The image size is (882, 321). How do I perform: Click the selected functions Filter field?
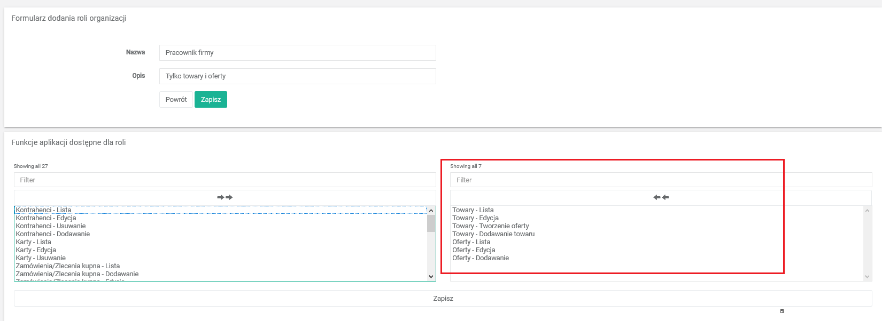click(661, 180)
